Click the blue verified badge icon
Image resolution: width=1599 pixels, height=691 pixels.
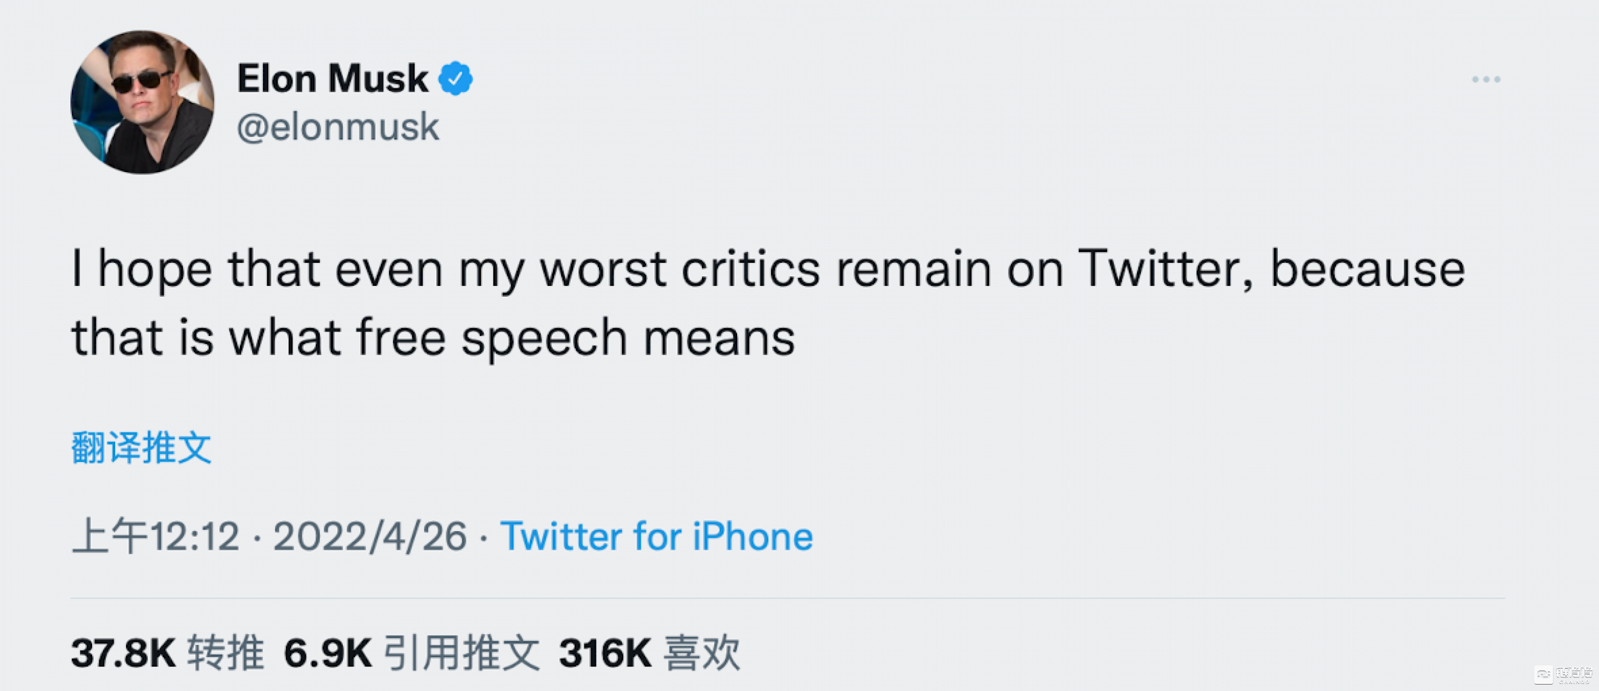click(455, 79)
